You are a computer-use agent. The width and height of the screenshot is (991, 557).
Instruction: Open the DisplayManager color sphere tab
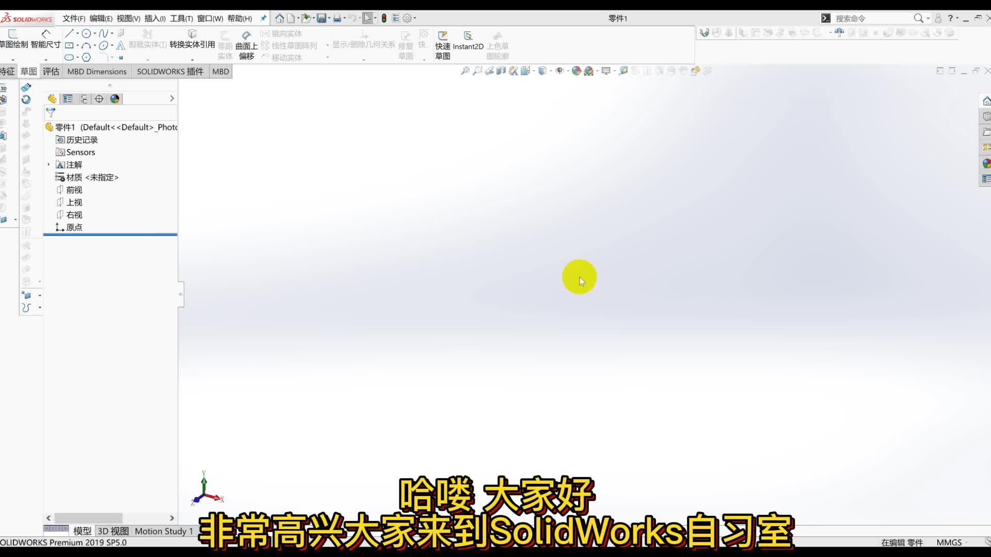click(115, 99)
